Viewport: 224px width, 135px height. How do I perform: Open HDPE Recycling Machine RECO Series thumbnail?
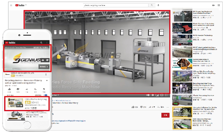pos(182,124)
